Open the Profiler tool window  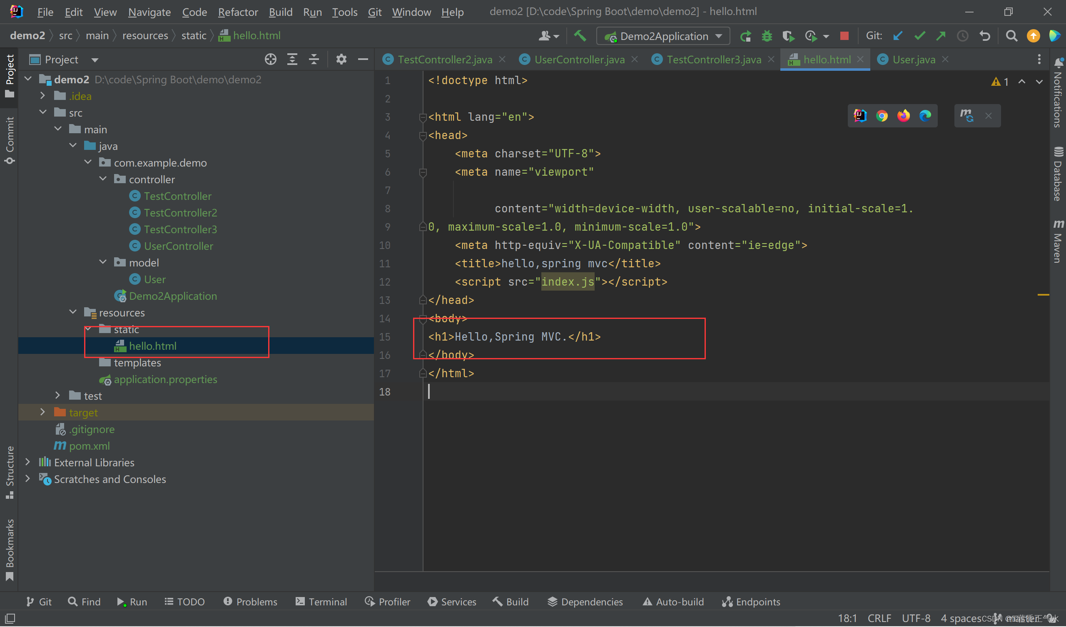point(388,602)
